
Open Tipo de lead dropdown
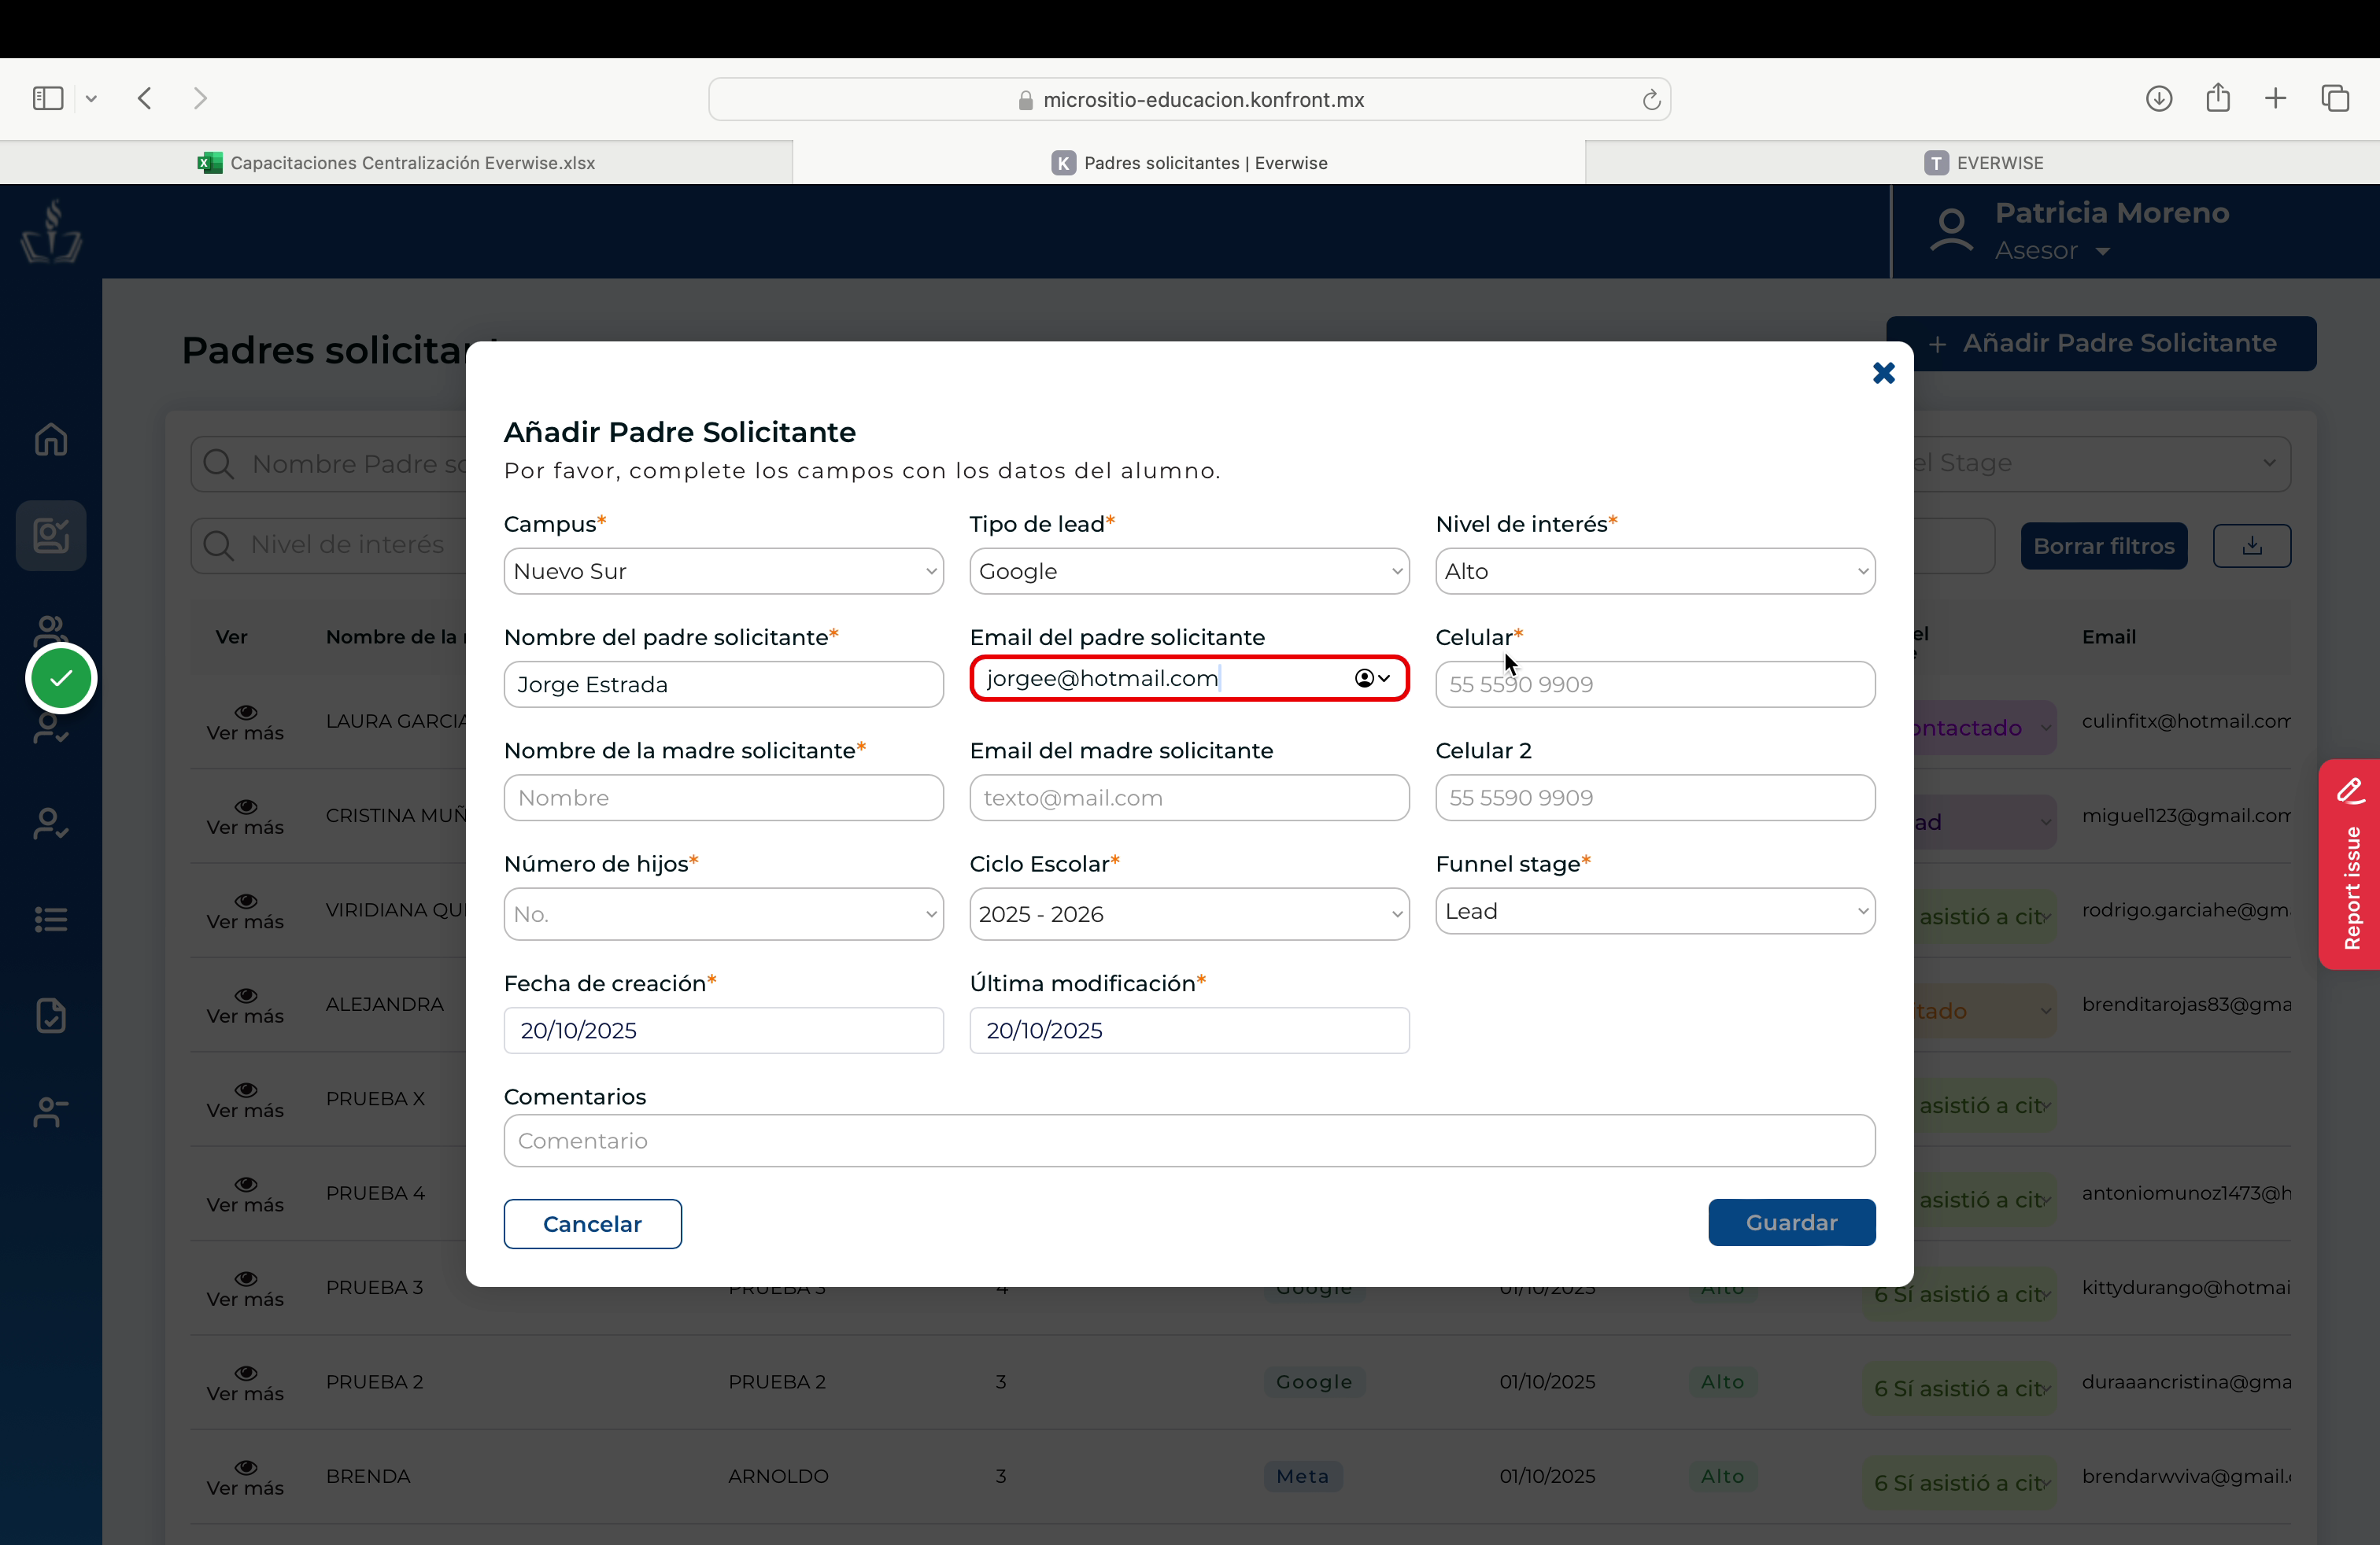pos(1189,572)
